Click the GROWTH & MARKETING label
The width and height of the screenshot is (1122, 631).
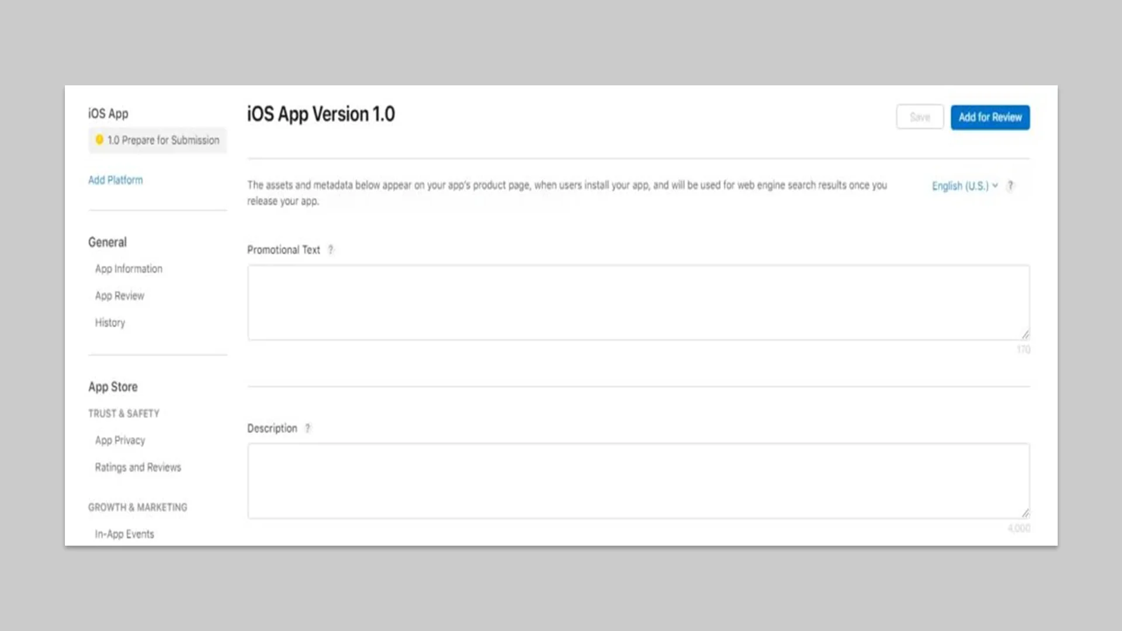(138, 507)
